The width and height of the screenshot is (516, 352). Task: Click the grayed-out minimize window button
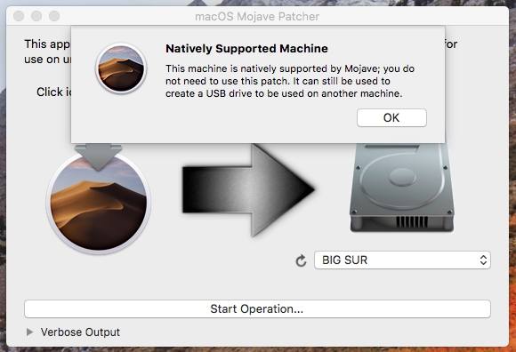(x=36, y=16)
